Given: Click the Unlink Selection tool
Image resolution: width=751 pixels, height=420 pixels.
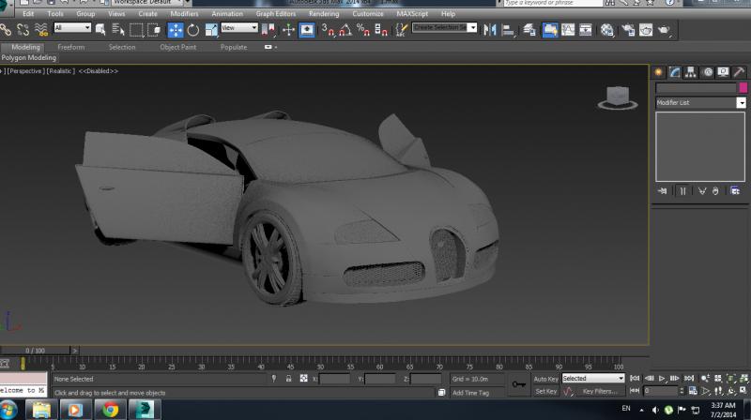Looking at the screenshot, I should click(23, 30).
